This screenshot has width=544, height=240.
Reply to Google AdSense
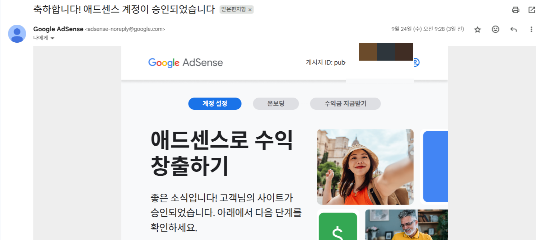pyautogui.click(x=513, y=29)
